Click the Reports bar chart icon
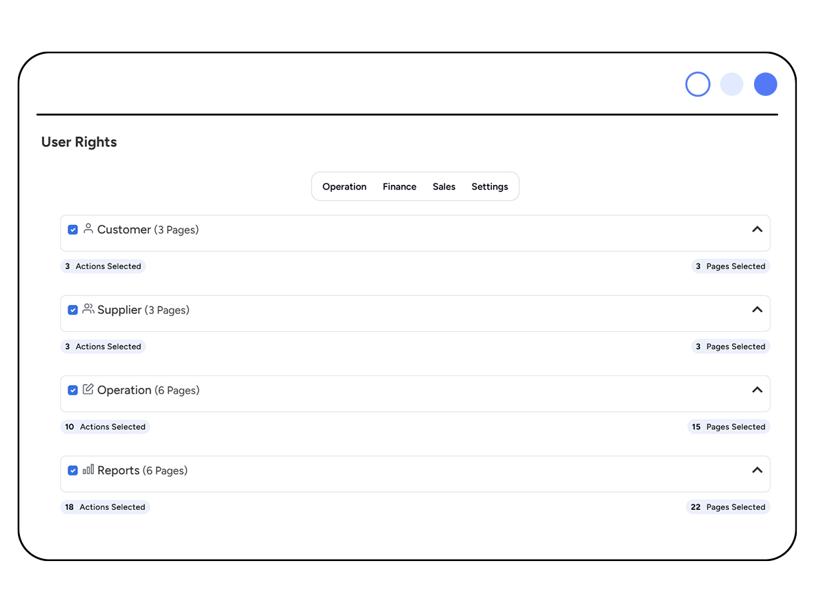814x610 pixels. [88, 469]
